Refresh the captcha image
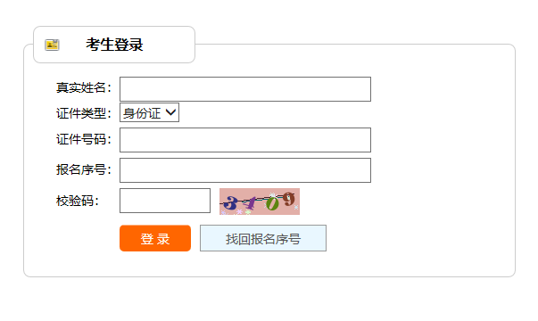Viewport: 538px width, 321px height. (x=260, y=202)
